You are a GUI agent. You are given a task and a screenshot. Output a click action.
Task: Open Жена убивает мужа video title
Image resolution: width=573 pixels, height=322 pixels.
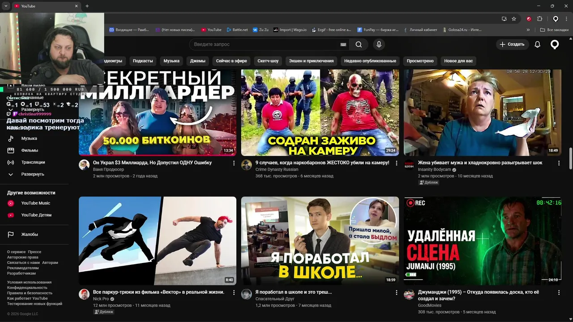480,163
